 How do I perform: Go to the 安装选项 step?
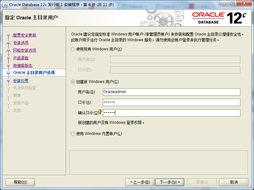click(x=21, y=43)
